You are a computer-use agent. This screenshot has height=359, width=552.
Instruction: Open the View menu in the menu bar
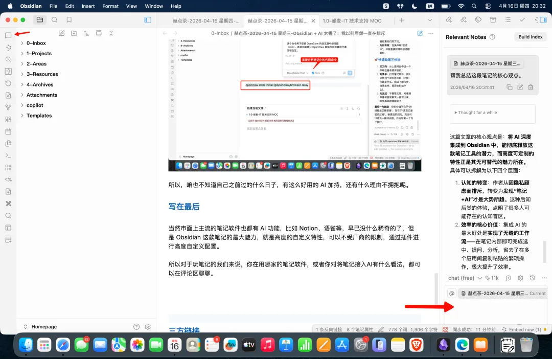(x=131, y=6)
